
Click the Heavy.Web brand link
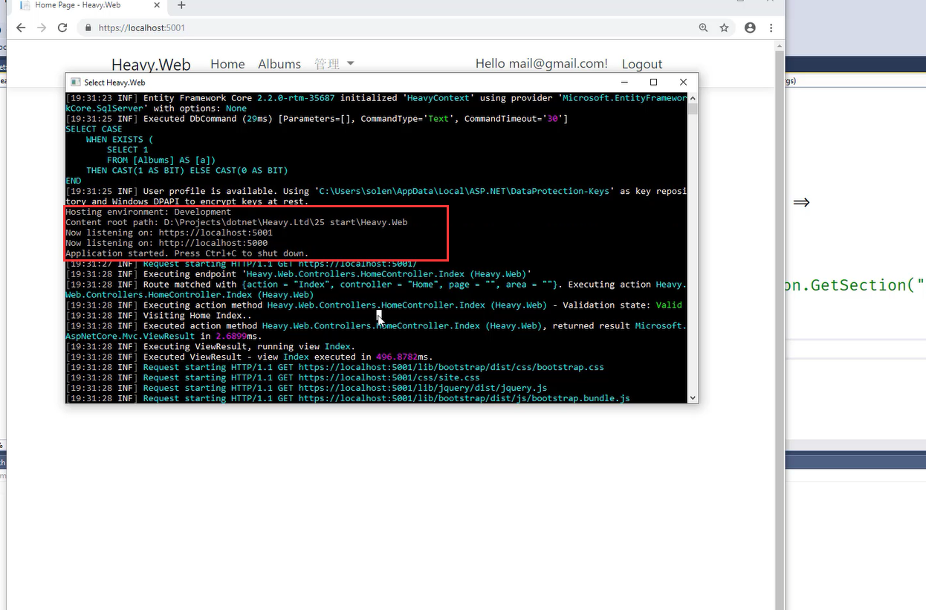[x=151, y=65]
